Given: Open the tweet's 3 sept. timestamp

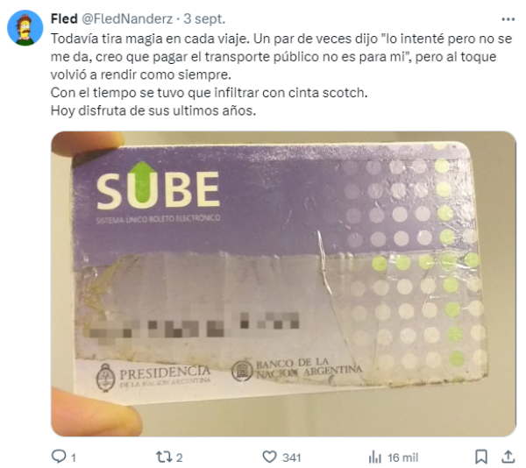Looking at the screenshot, I should click(204, 18).
